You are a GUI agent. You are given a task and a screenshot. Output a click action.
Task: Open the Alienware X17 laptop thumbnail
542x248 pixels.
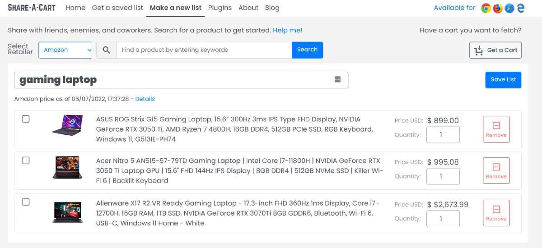click(x=67, y=212)
